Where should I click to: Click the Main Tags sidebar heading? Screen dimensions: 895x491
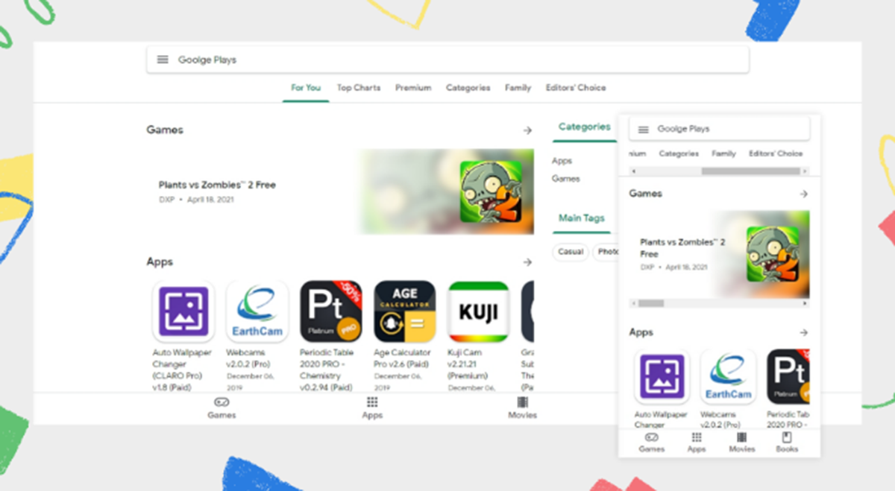click(582, 218)
